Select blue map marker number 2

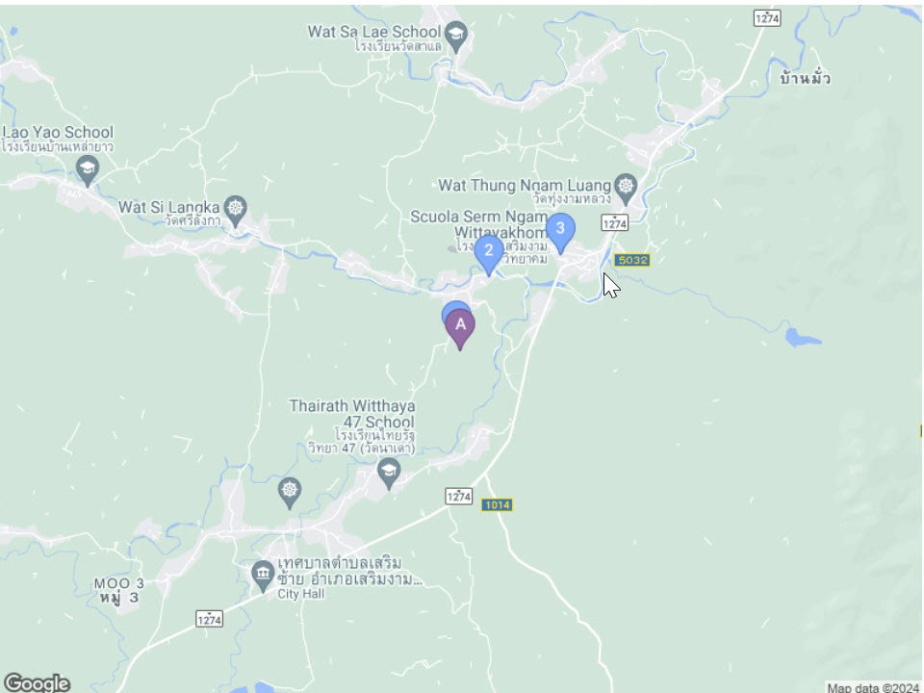489,254
